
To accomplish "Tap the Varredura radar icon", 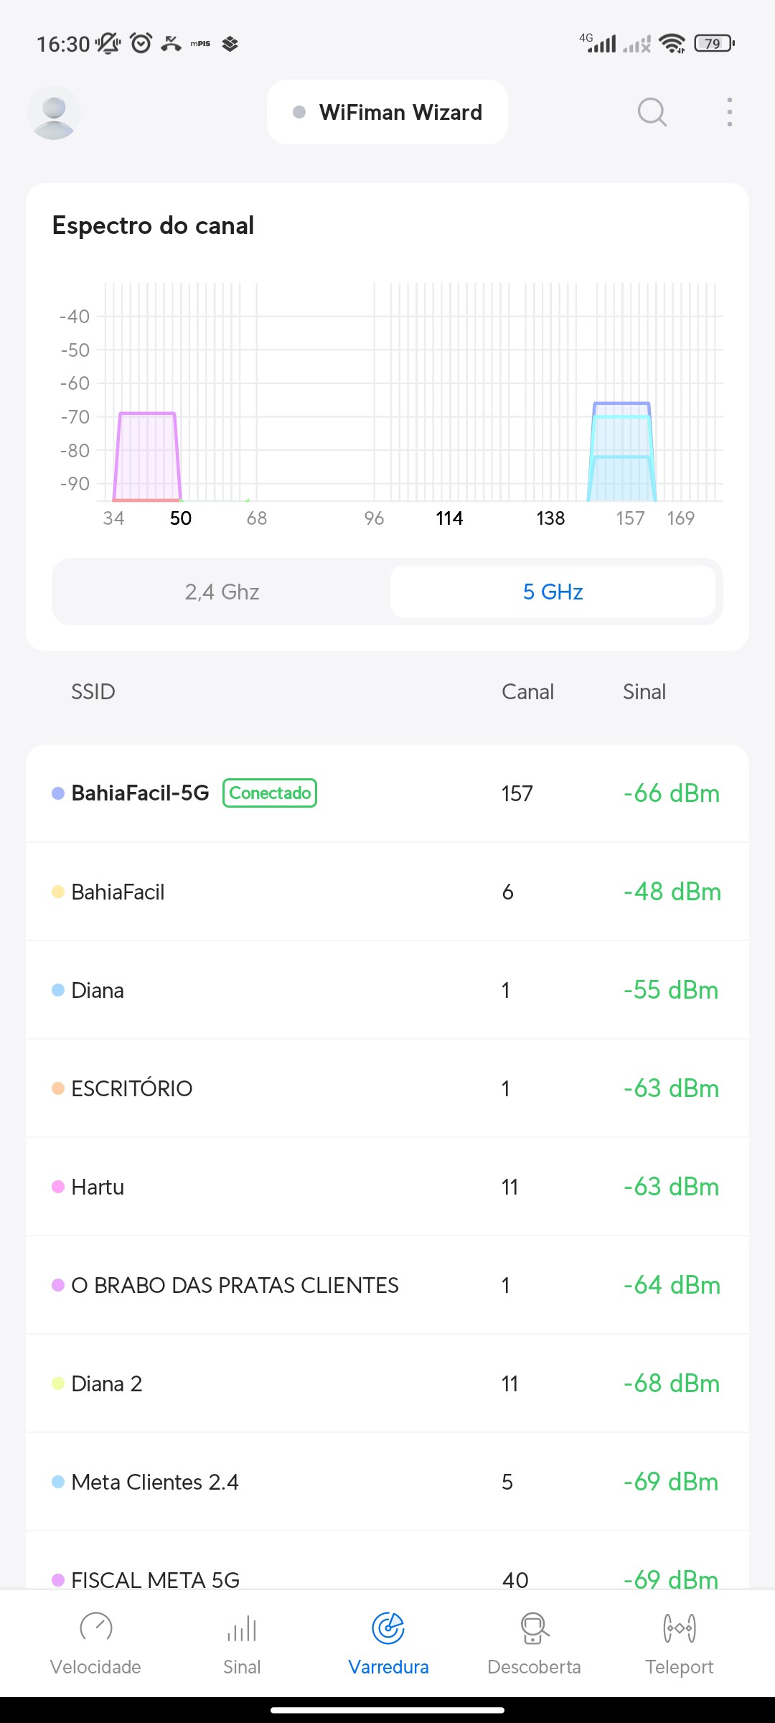I will click(x=388, y=1628).
